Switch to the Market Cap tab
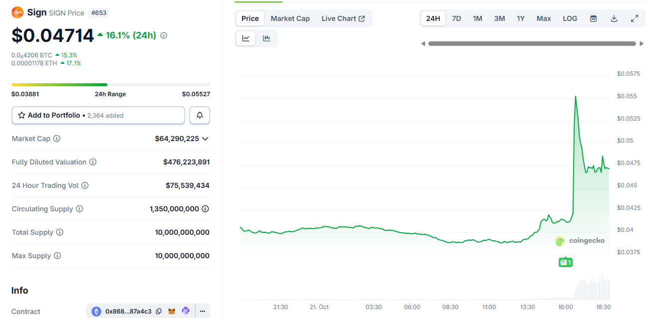This screenshot has width=646, height=318. [x=290, y=18]
